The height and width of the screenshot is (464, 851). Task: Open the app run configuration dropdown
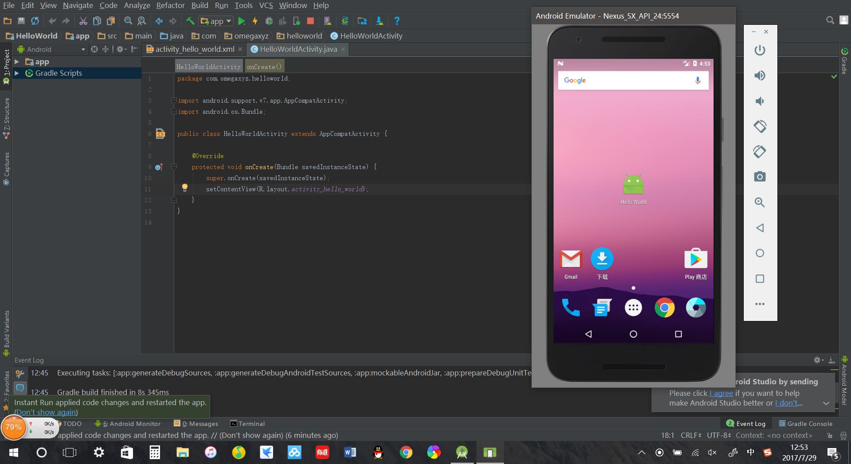pos(228,21)
